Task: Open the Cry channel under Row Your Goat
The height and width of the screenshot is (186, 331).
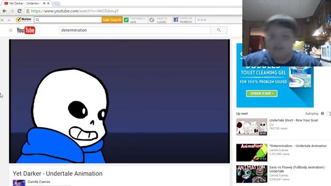Action: pos(271,125)
